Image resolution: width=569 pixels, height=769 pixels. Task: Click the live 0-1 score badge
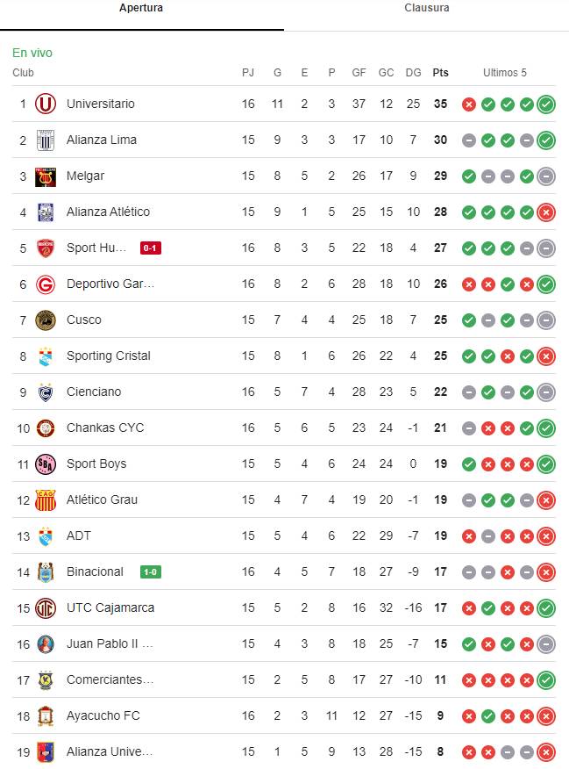150,248
